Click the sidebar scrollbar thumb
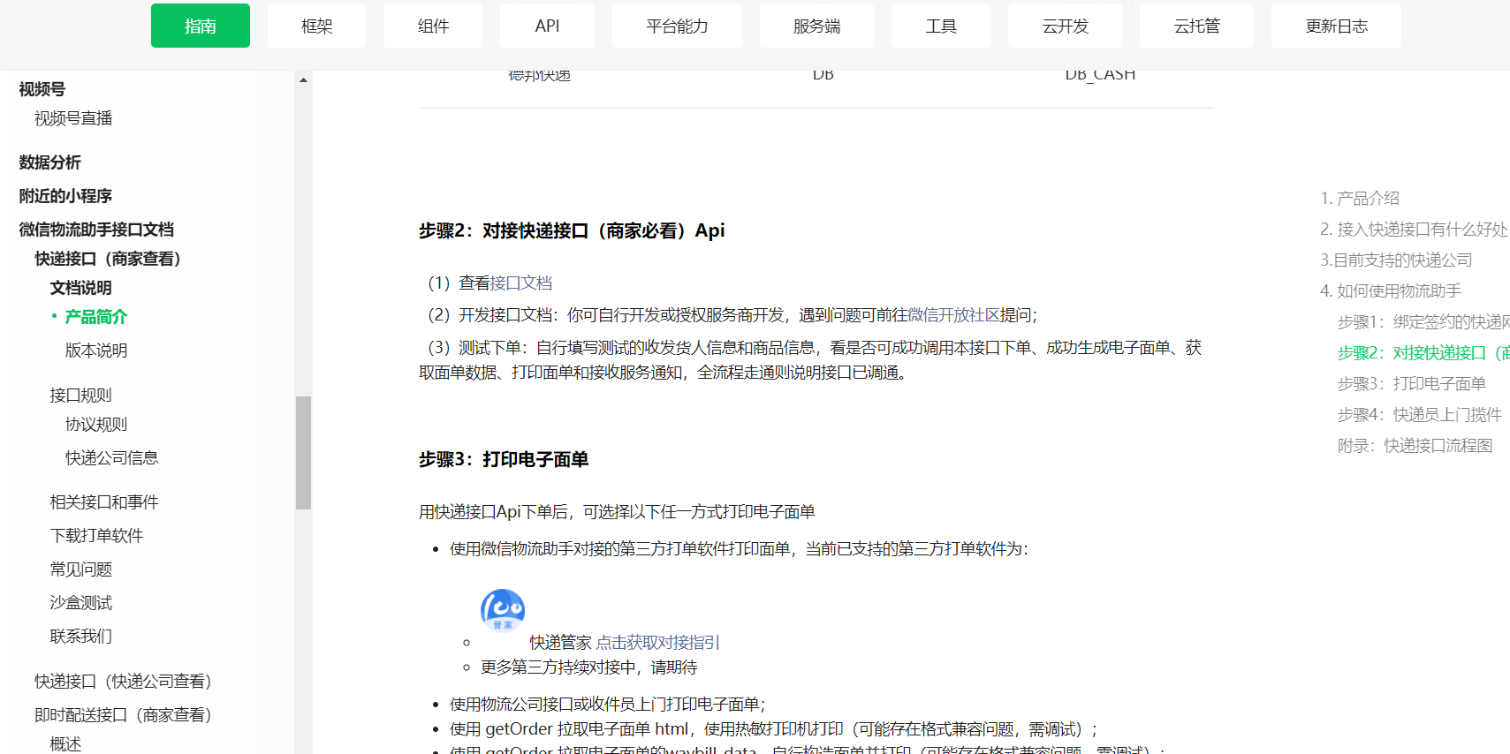The height and width of the screenshot is (754, 1510). tap(303, 453)
